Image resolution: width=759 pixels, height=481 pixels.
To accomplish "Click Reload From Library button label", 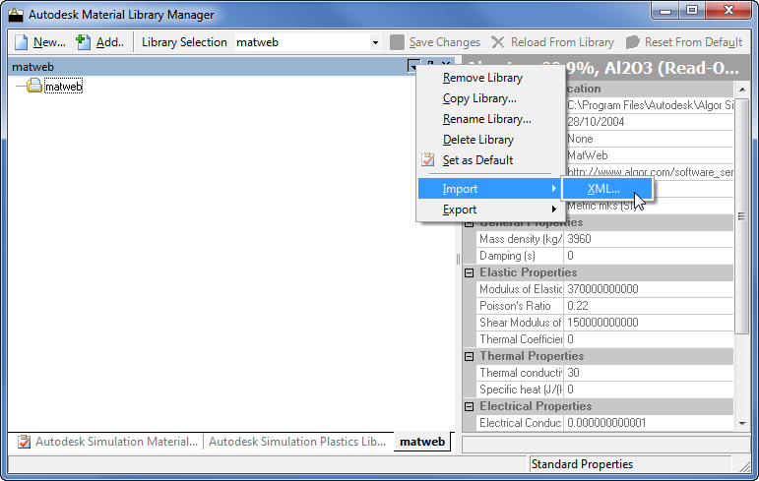I will click(562, 42).
